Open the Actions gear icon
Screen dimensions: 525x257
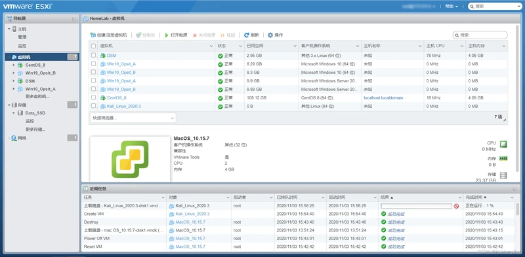click(270, 35)
